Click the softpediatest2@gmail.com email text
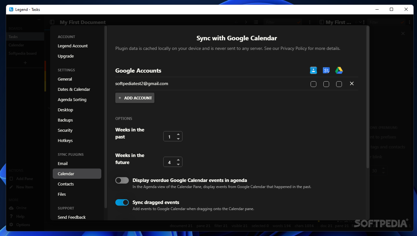417x236 pixels. click(x=142, y=83)
